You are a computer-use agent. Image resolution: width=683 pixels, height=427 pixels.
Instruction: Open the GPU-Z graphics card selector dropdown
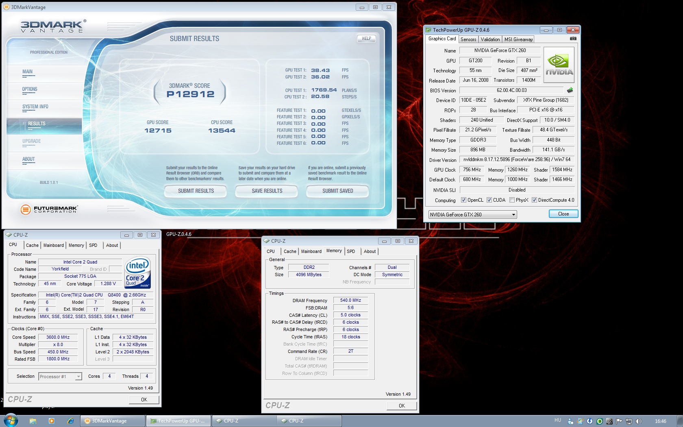(473, 215)
